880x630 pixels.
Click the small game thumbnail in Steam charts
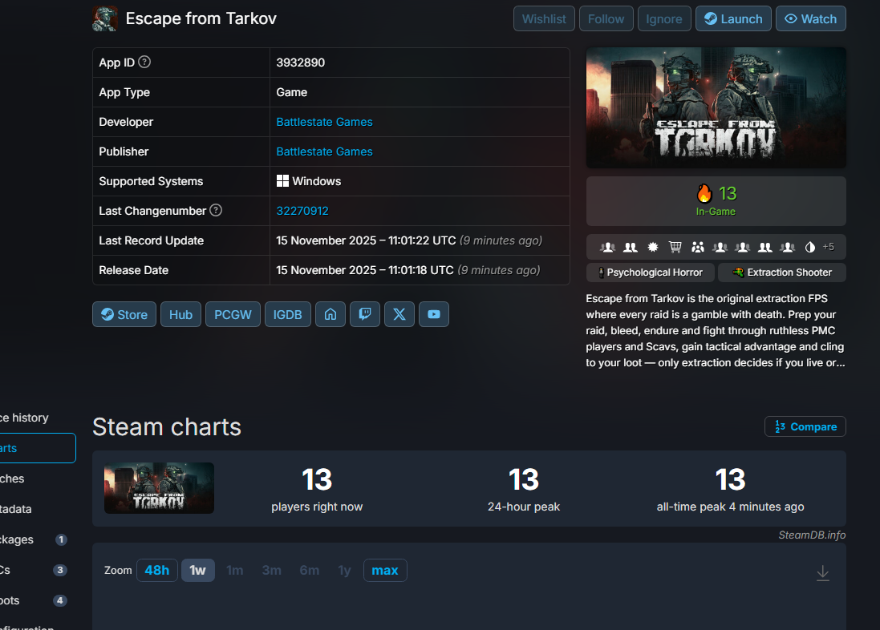[159, 488]
